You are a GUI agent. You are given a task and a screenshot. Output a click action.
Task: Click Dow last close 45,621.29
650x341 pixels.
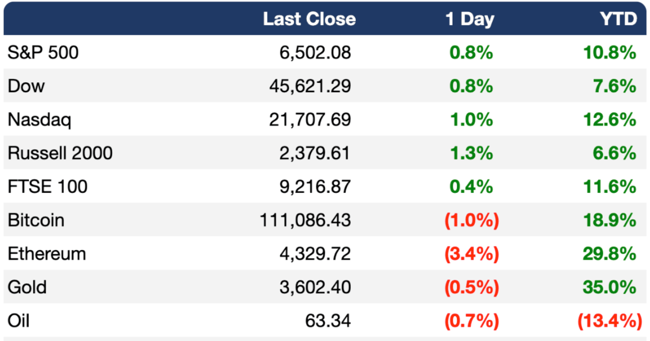(310, 86)
